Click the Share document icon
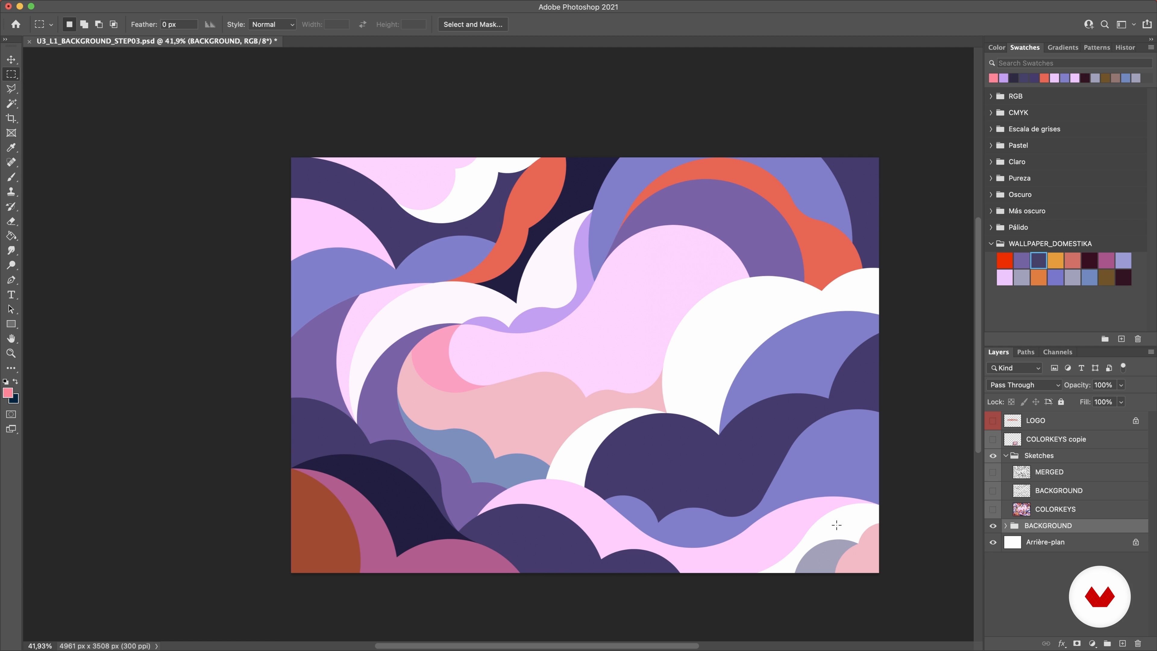Image resolution: width=1157 pixels, height=651 pixels. pyautogui.click(x=1147, y=24)
